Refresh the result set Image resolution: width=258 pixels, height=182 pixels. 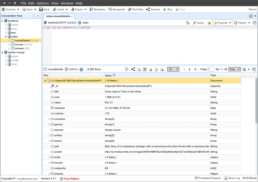[195, 69]
